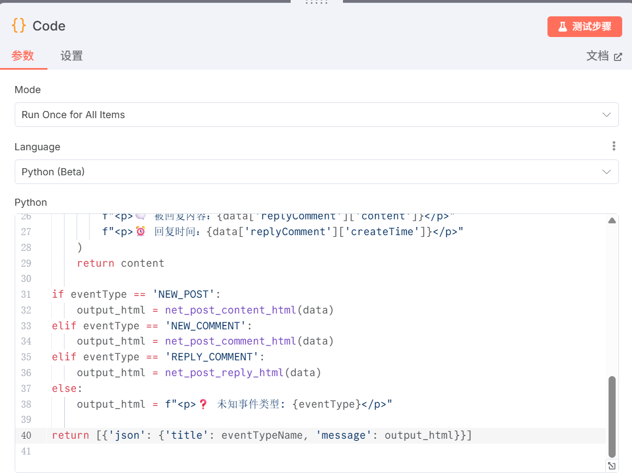Expand the code editor using bottom-right icon
Screen dimensions: 632x473
tap(612, 465)
